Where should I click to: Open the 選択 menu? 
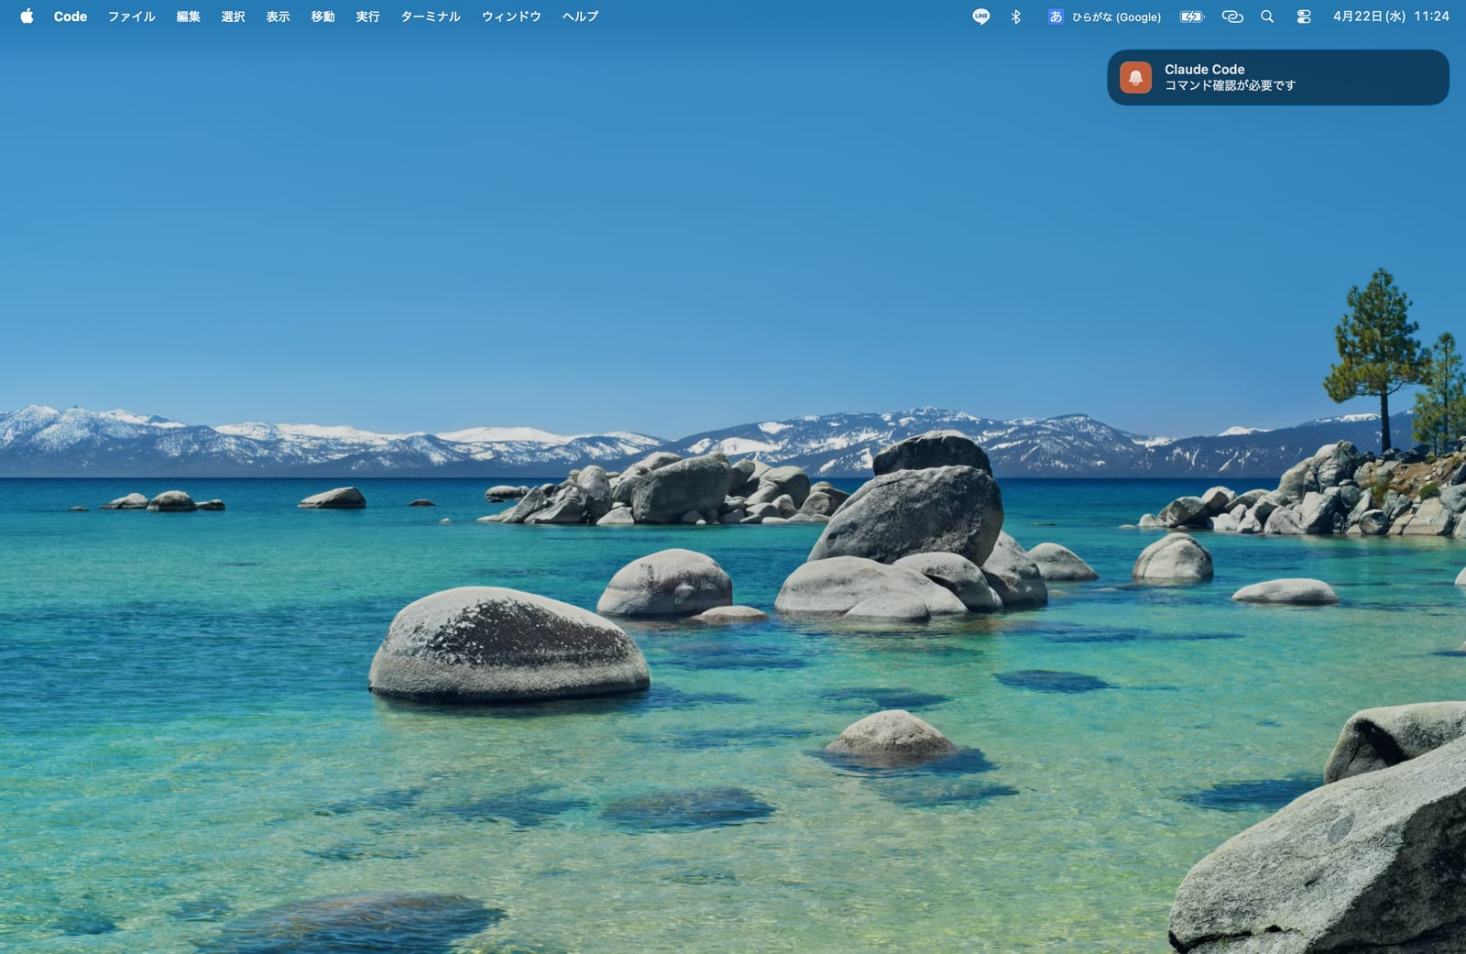coord(232,16)
